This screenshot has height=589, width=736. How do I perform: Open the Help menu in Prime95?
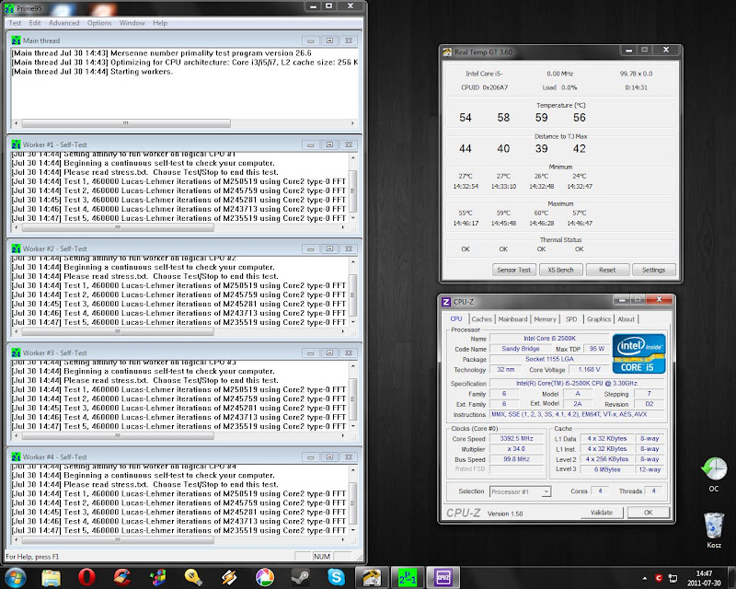(160, 23)
